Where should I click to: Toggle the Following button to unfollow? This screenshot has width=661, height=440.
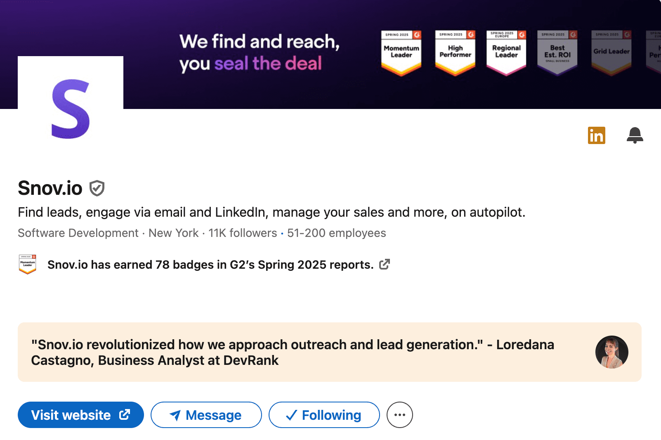324,415
